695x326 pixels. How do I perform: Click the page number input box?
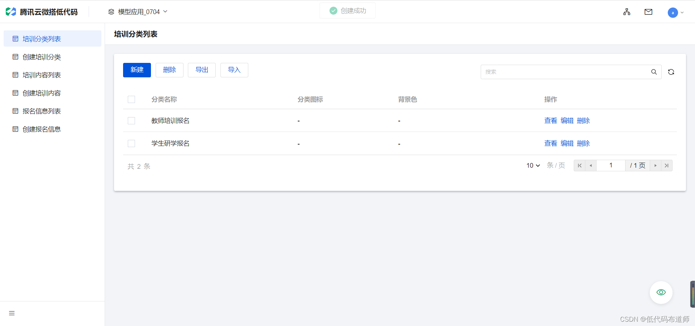pyautogui.click(x=611, y=166)
